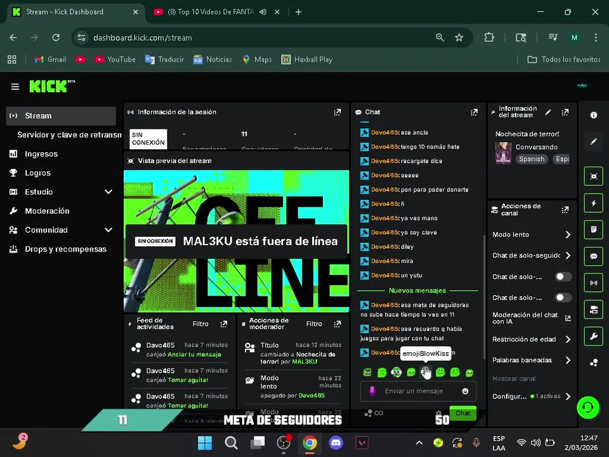
Task: Select Stream in the sidebar
Action: point(61,116)
